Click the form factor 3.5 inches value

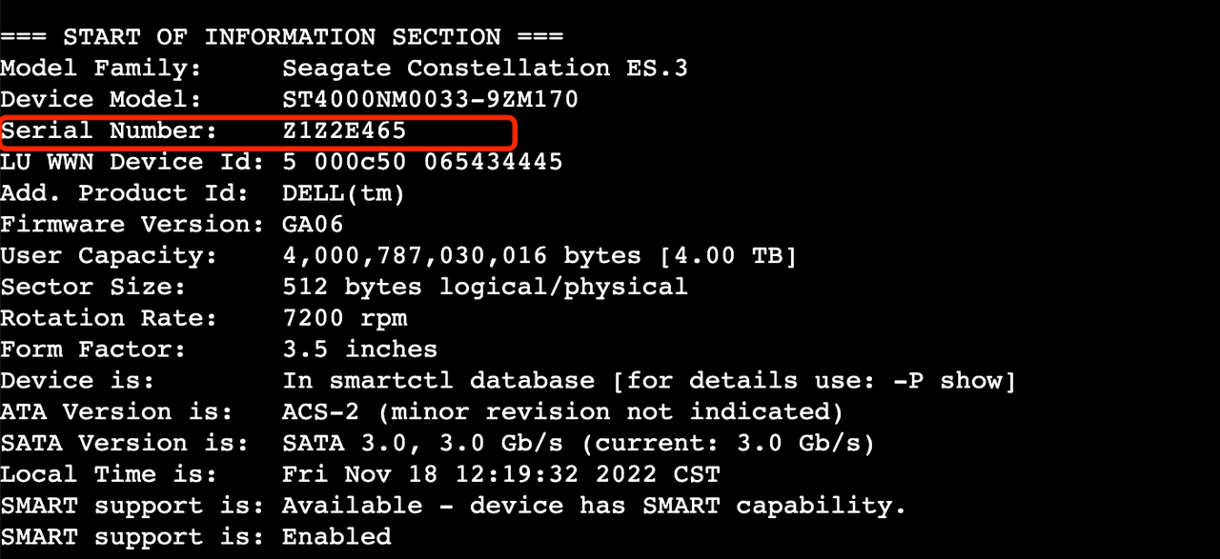tap(360, 349)
